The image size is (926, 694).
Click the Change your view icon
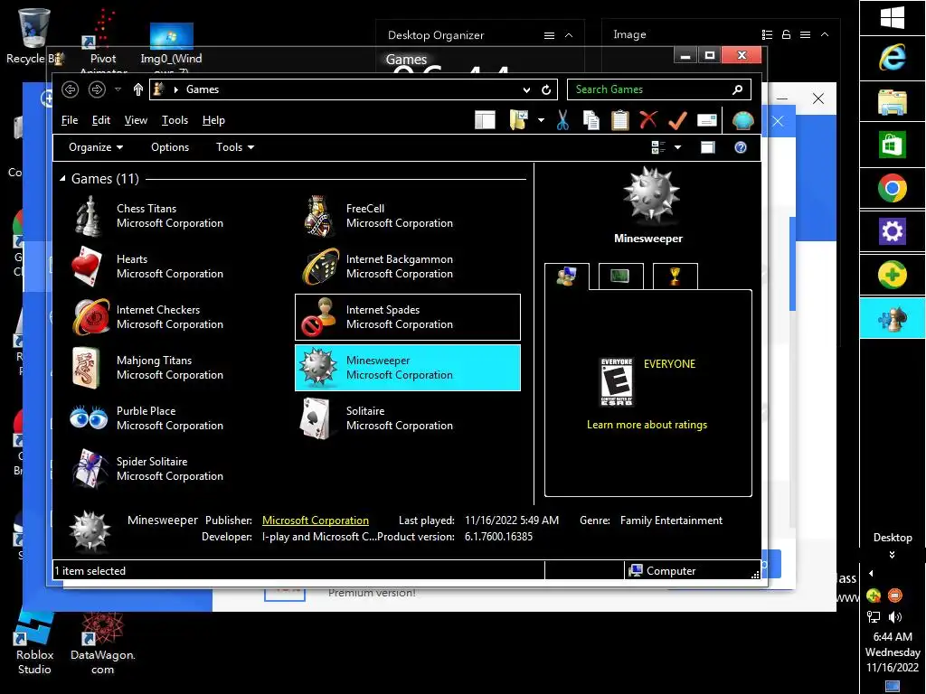(658, 147)
